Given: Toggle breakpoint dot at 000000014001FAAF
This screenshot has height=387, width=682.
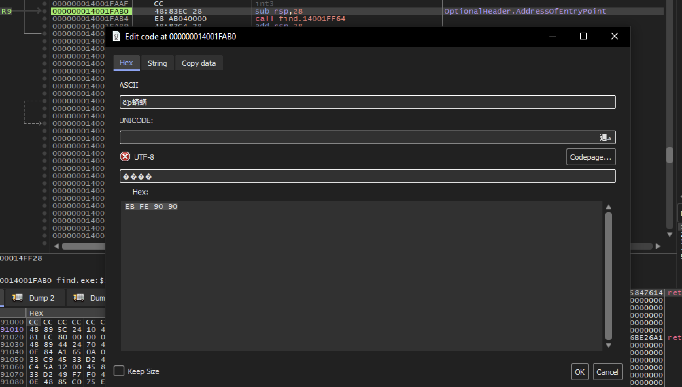Looking at the screenshot, I should pos(45,4).
